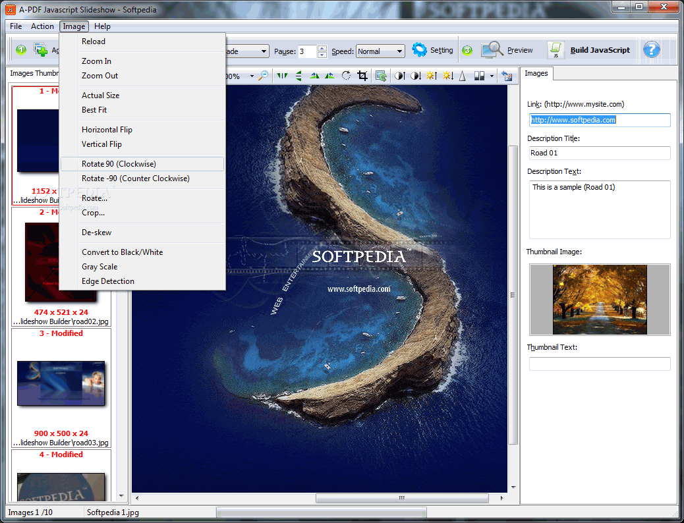Open the Action menu
The height and width of the screenshot is (523, 684).
42,26
